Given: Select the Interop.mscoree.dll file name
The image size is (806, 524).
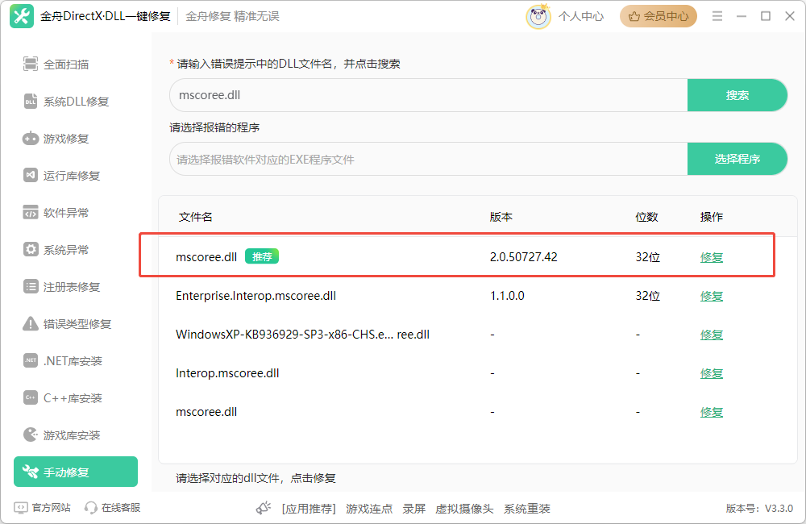Looking at the screenshot, I should [x=227, y=373].
